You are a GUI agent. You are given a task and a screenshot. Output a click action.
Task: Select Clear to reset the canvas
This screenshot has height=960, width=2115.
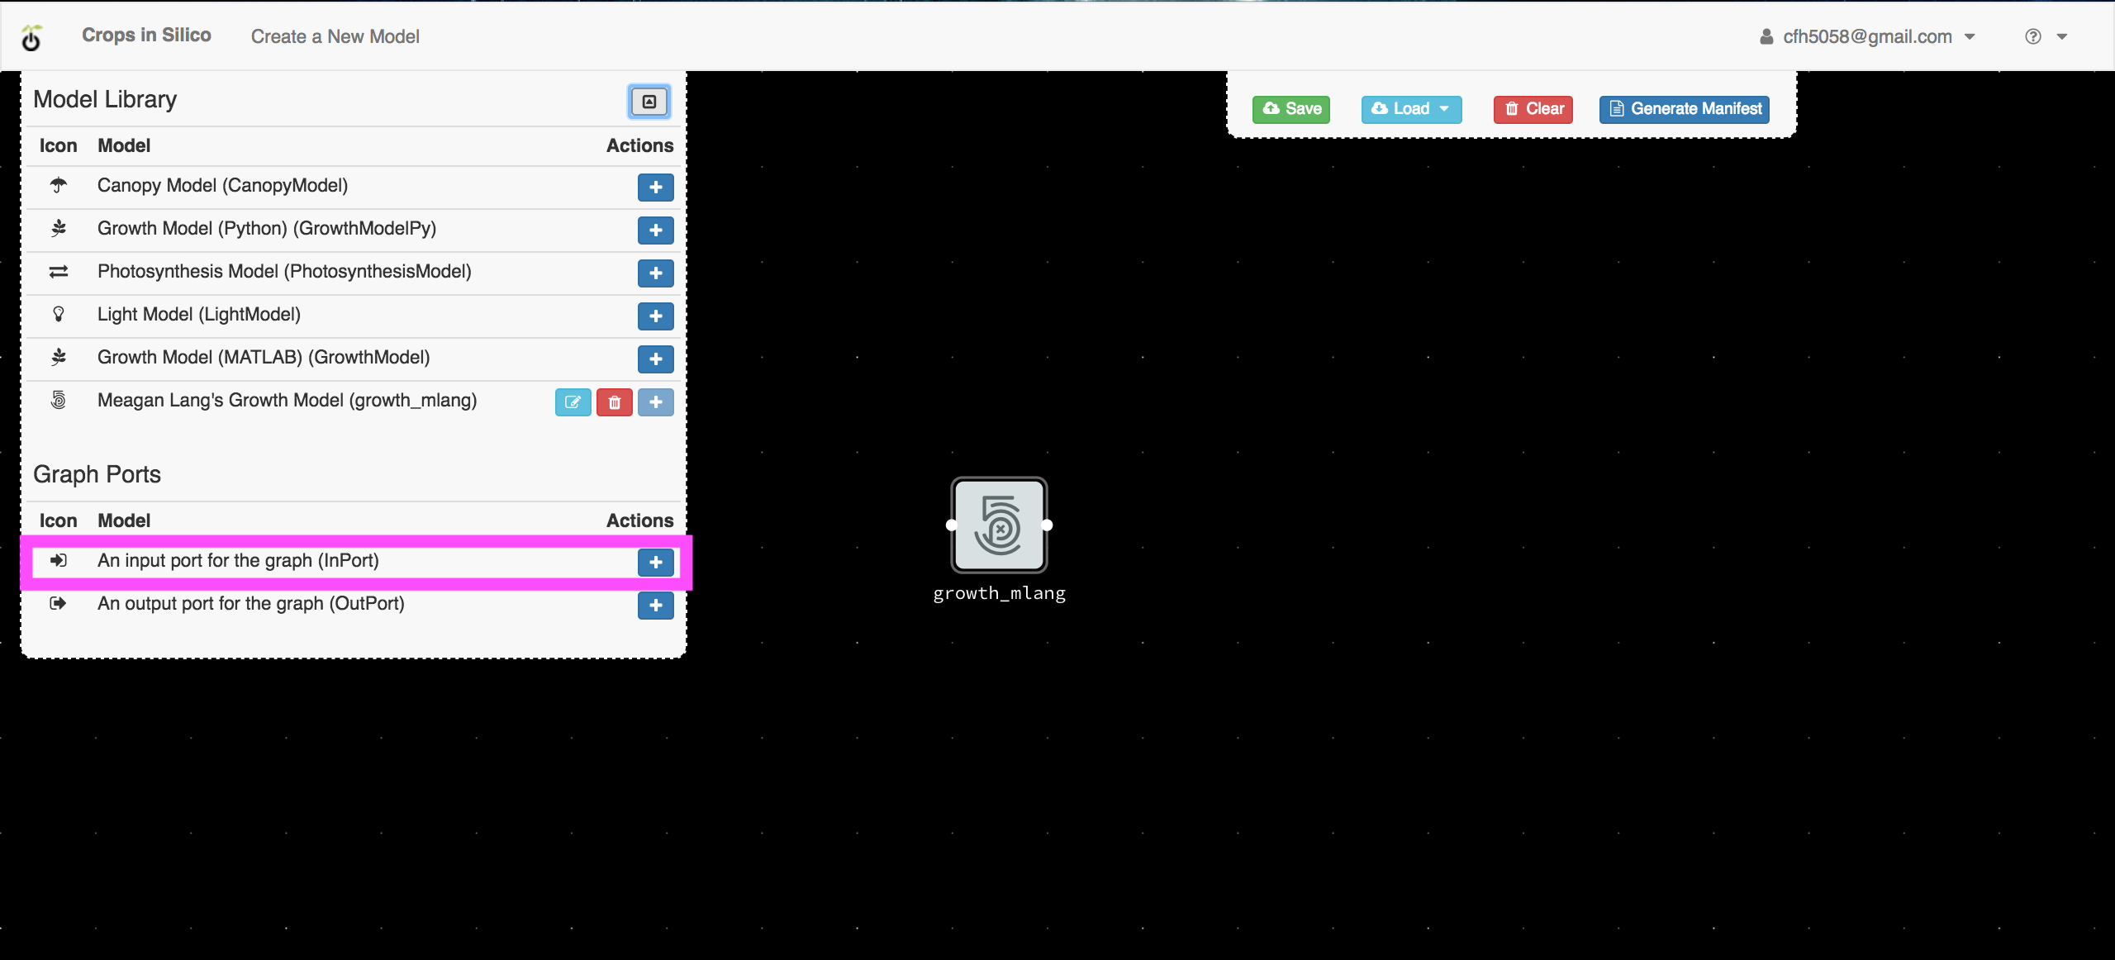pyautogui.click(x=1537, y=108)
